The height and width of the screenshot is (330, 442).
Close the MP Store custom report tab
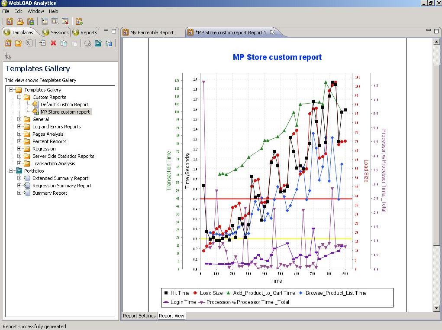pos(272,32)
